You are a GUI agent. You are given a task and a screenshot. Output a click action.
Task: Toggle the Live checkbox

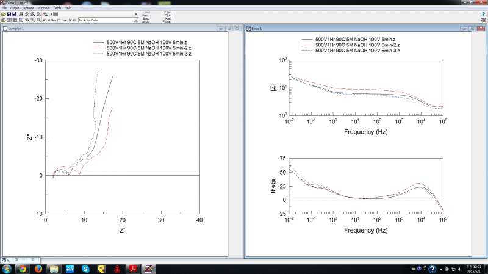[59, 20]
